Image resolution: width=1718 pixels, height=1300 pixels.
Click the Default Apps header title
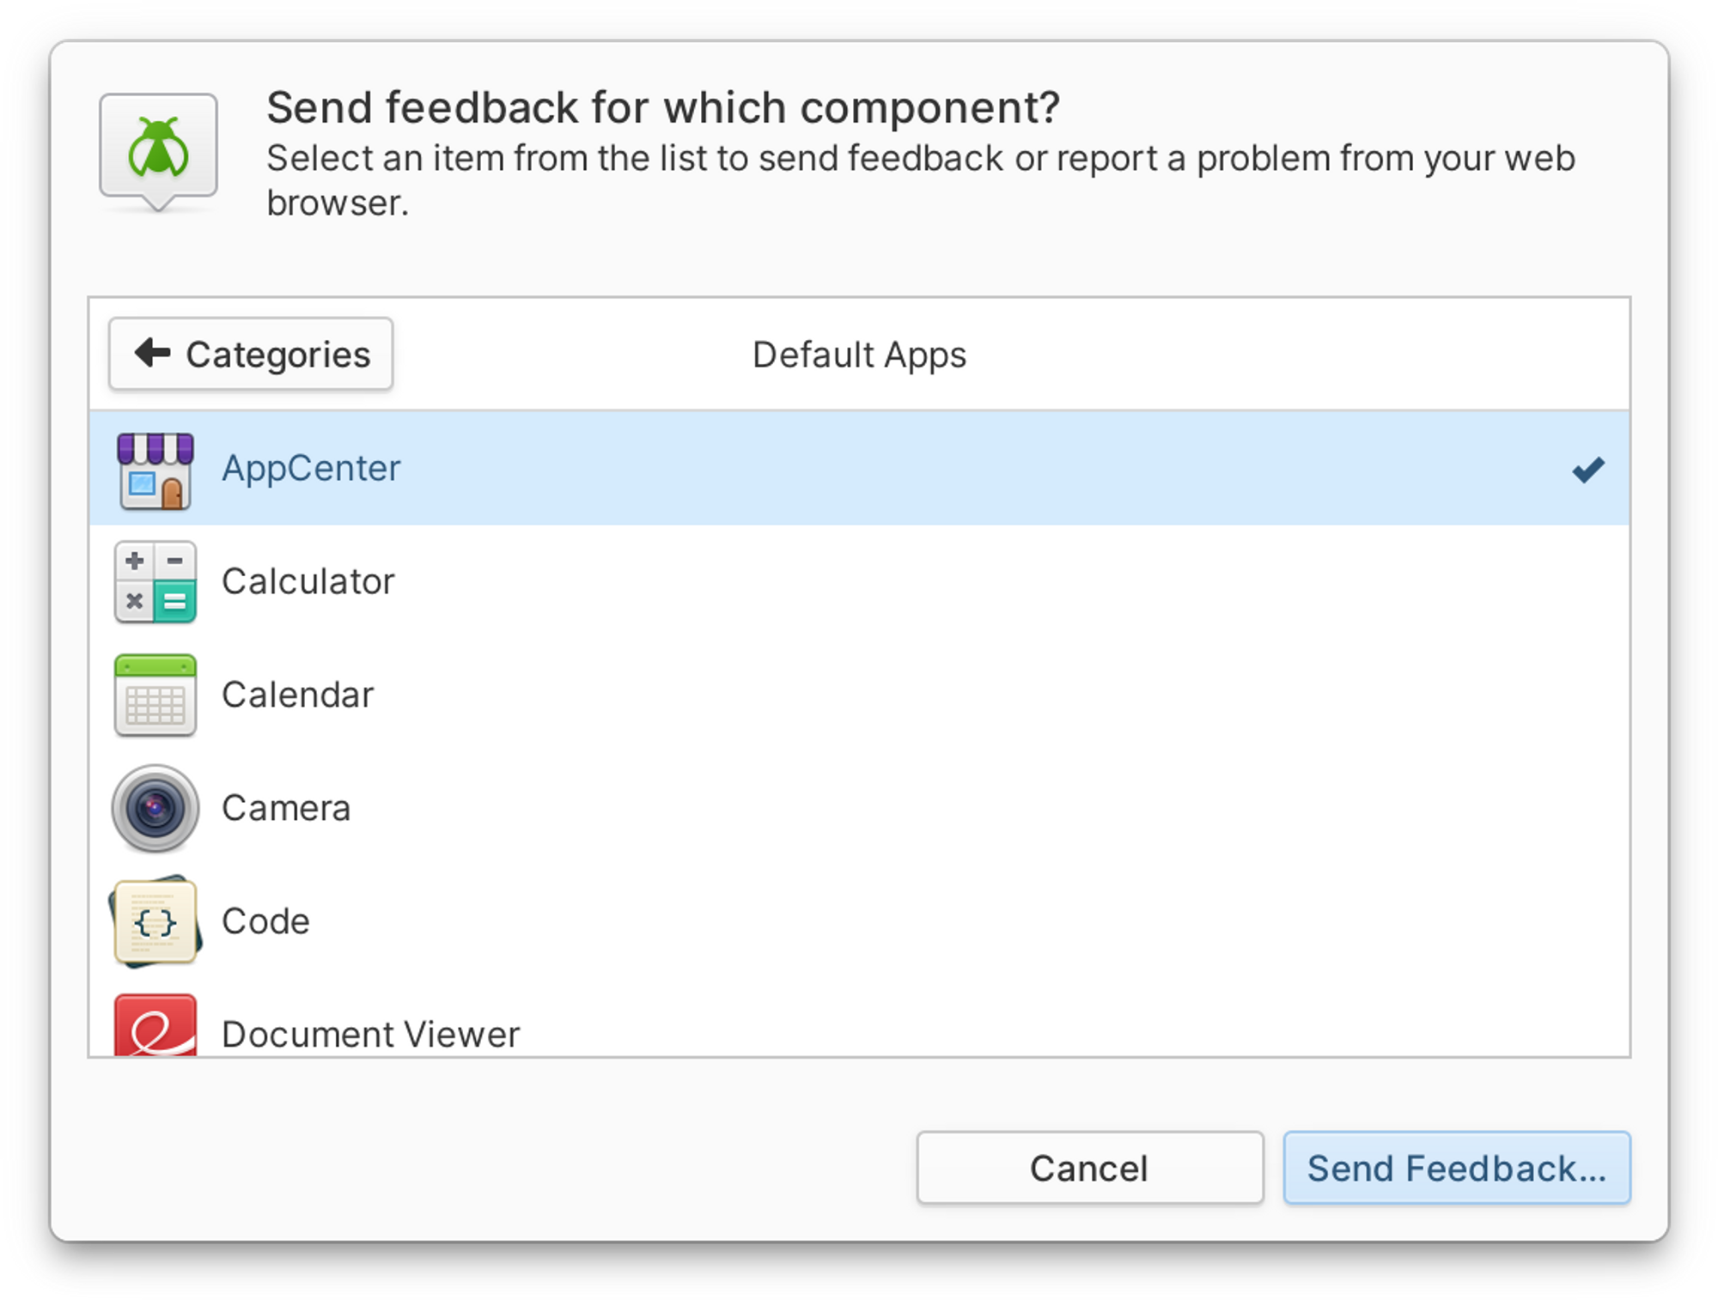coord(859,355)
